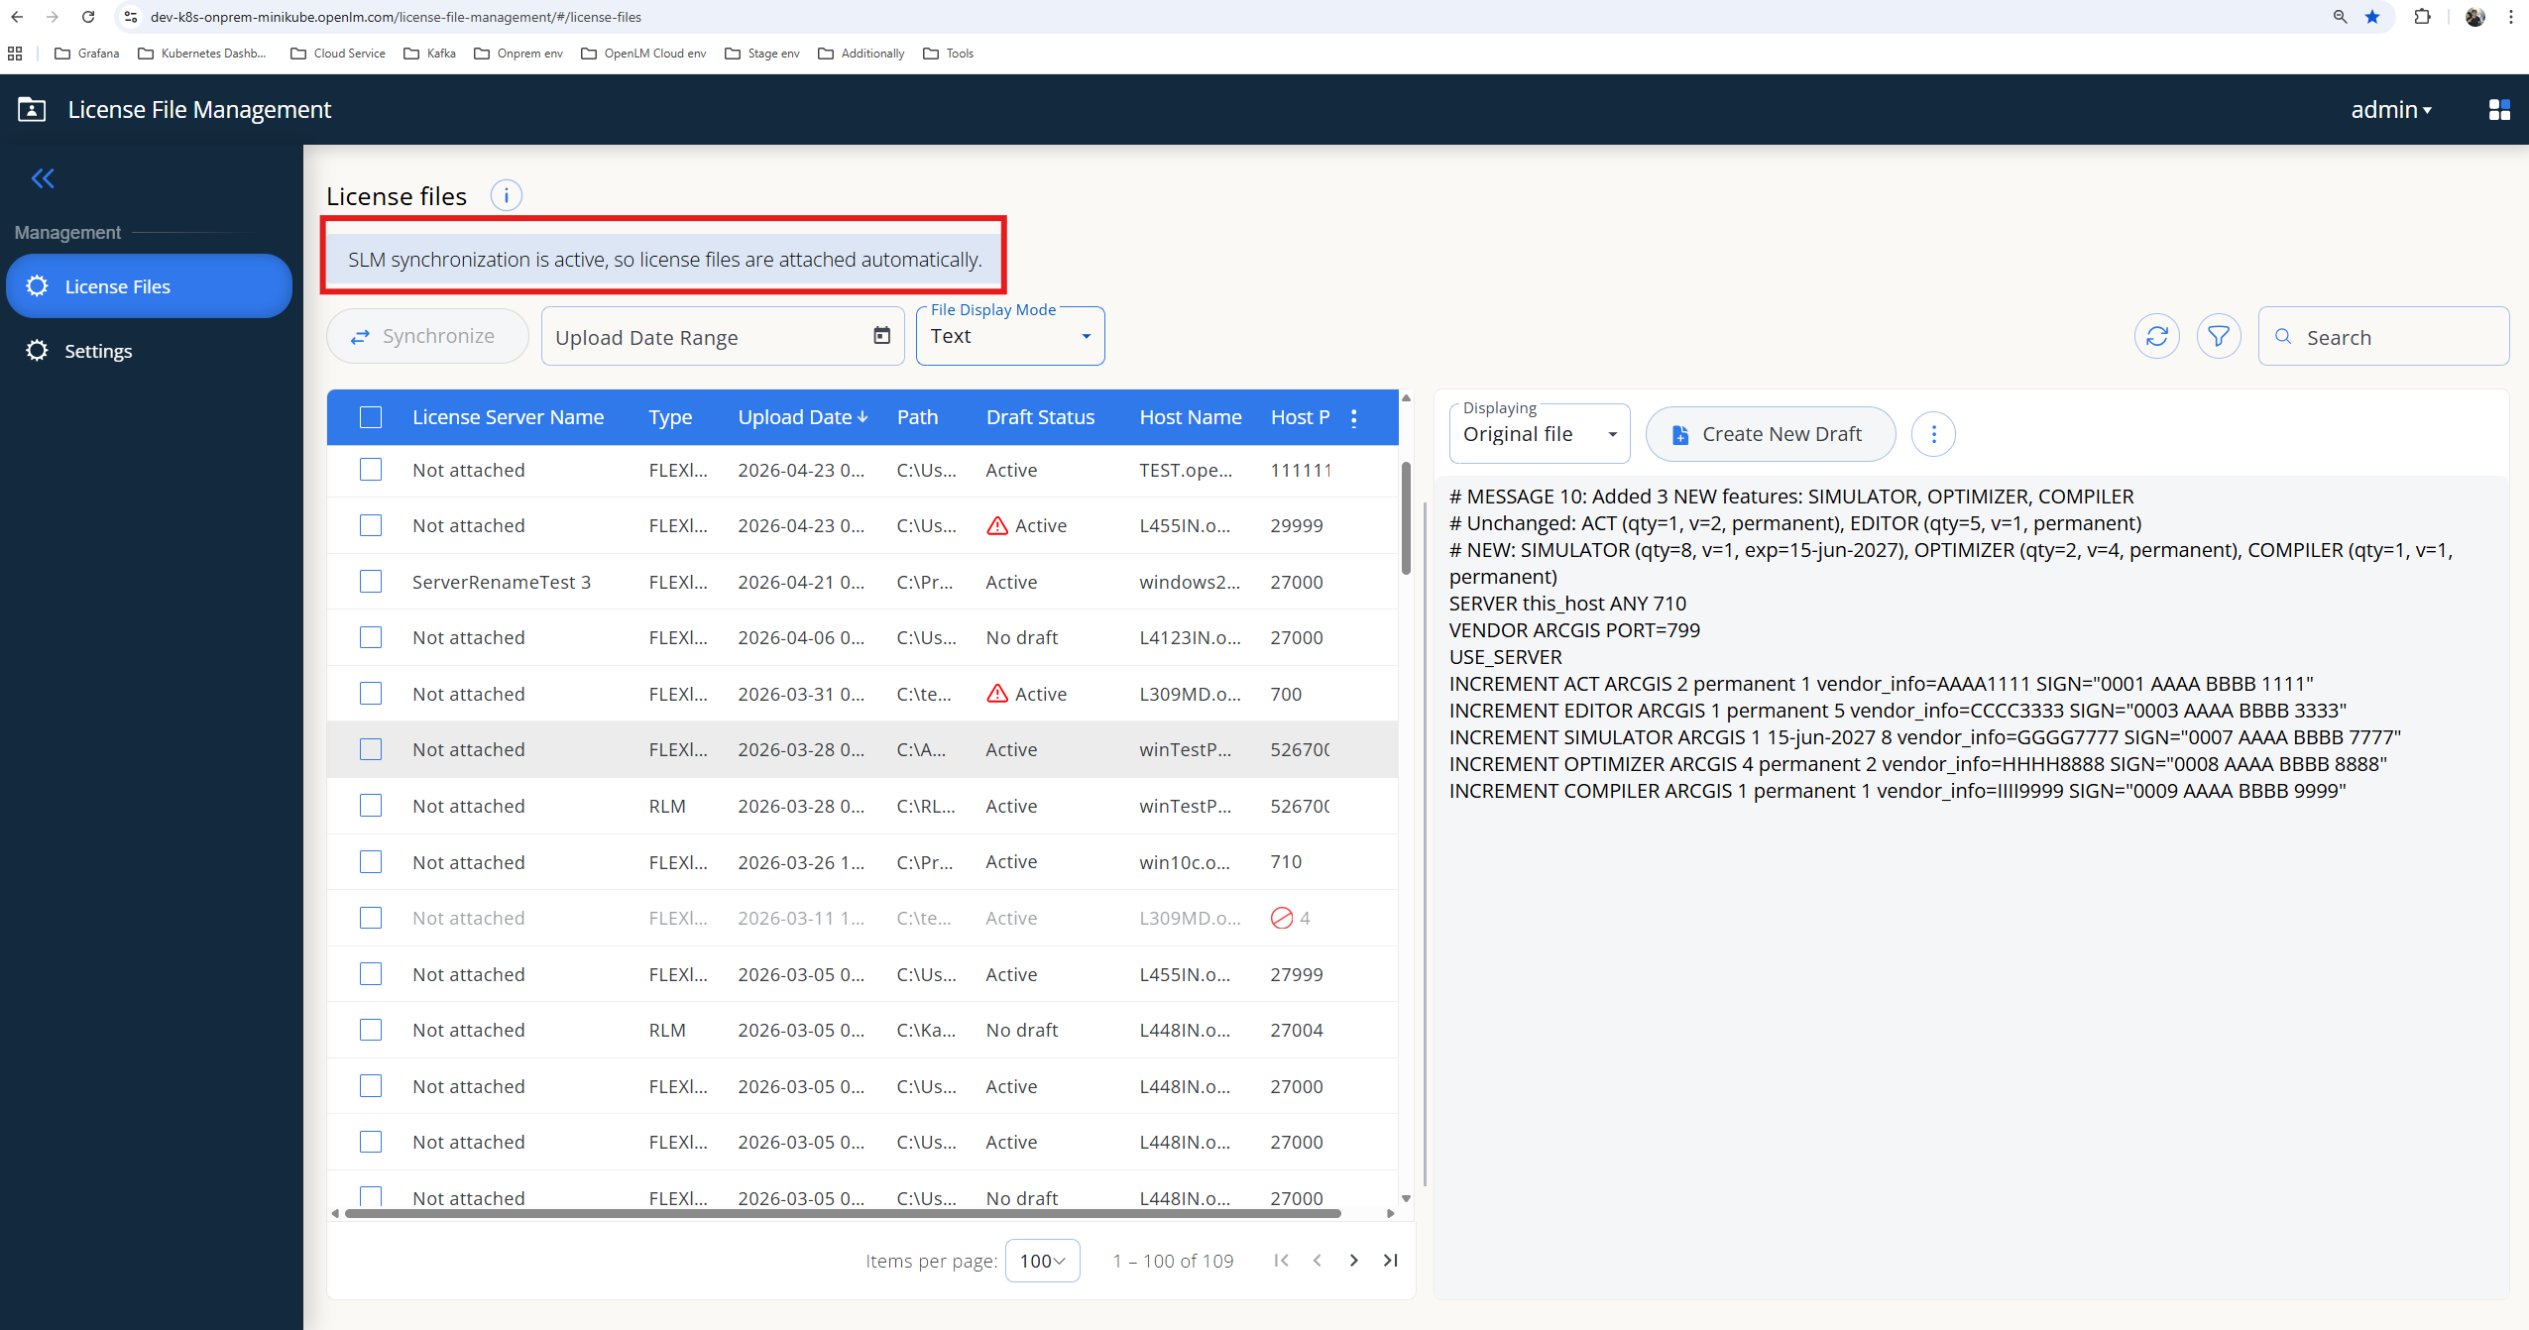Open items per page 100 dropdown
Viewport: 2529px width, 1330px height.
[1042, 1261]
